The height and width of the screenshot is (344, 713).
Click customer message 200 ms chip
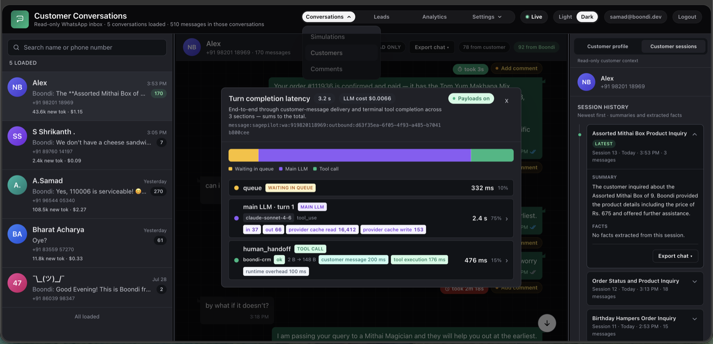353,260
